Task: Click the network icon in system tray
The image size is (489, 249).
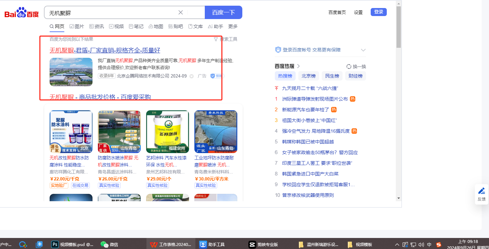Action: tap(413, 245)
